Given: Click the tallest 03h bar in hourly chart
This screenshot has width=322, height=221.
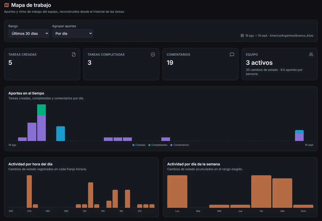Looking at the screenshot, I should pyautogui.click(x=29, y=192).
